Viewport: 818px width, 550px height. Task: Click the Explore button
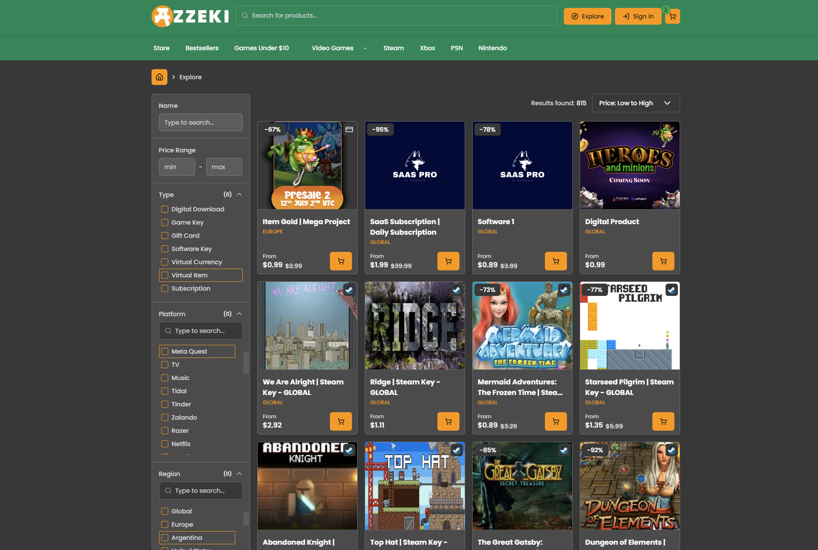pos(588,16)
